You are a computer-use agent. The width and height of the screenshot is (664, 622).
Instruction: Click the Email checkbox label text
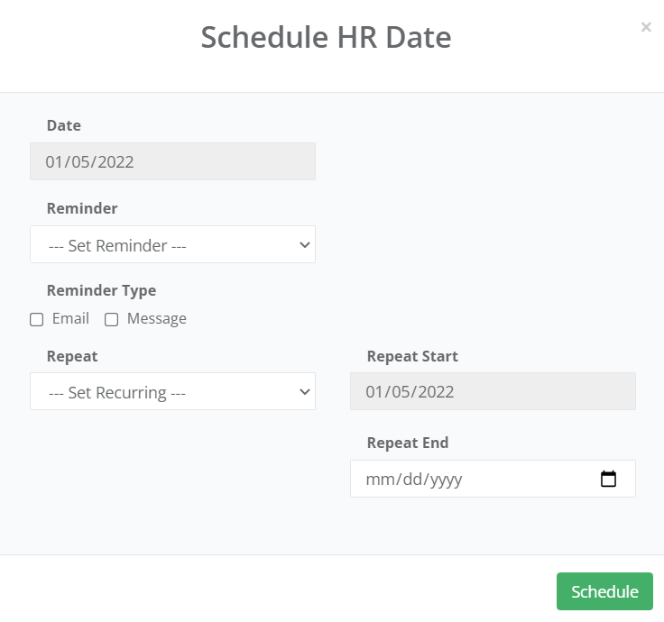point(70,318)
